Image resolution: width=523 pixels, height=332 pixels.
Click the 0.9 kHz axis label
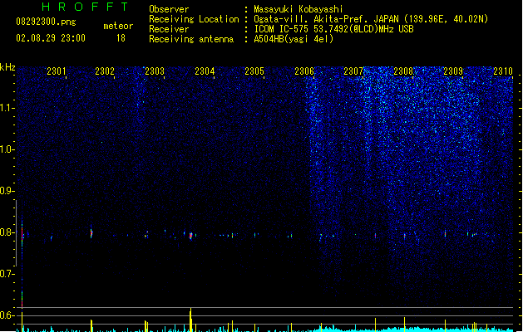(x=7, y=191)
